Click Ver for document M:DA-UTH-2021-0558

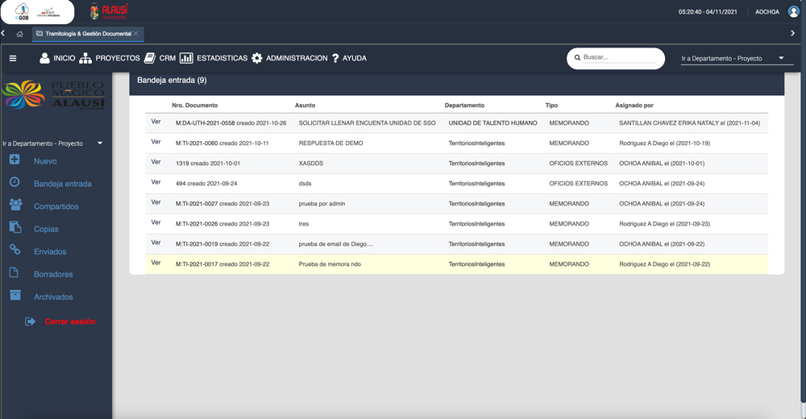pyautogui.click(x=156, y=122)
